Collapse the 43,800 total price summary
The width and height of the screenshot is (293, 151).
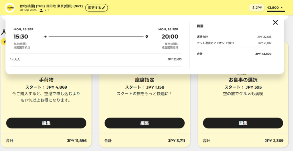click(x=276, y=8)
